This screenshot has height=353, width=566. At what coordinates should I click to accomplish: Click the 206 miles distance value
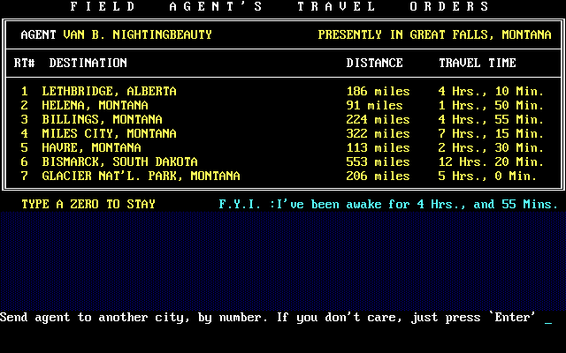(x=378, y=176)
